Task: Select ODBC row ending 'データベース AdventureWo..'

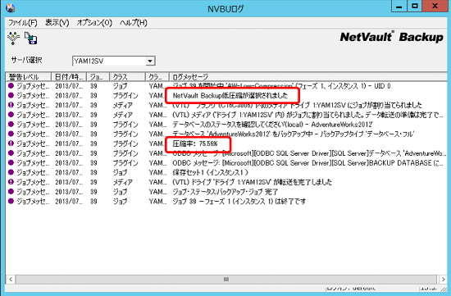Action: point(226,153)
